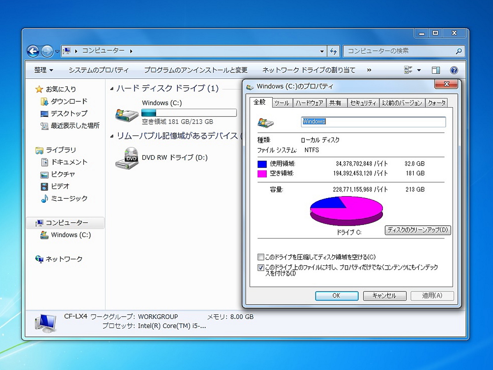
Task: Show more toolbar commands via » chevron
Action: point(369,70)
